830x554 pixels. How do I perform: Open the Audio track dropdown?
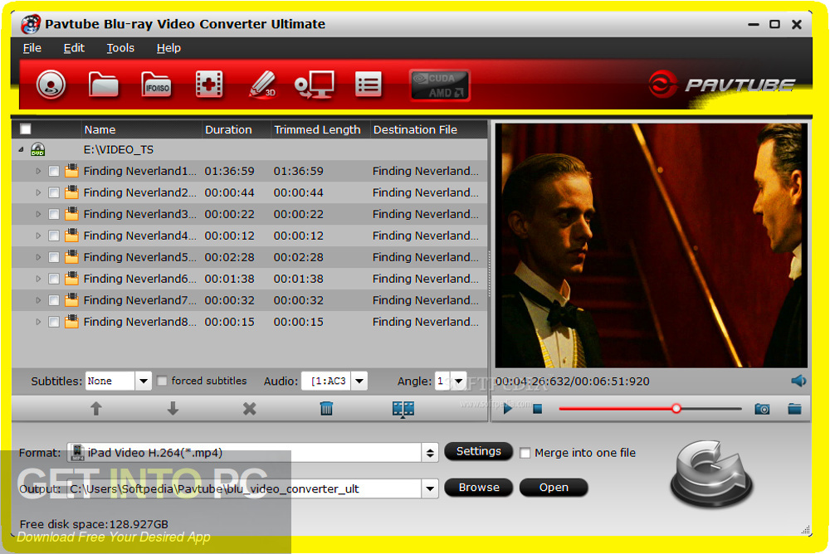[x=359, y=381]
